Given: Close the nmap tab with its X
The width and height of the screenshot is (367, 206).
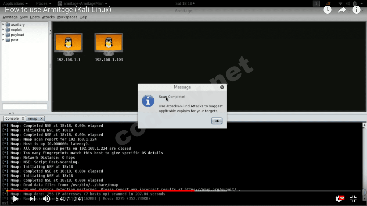Looking at the screenshot, I should 42,119.
